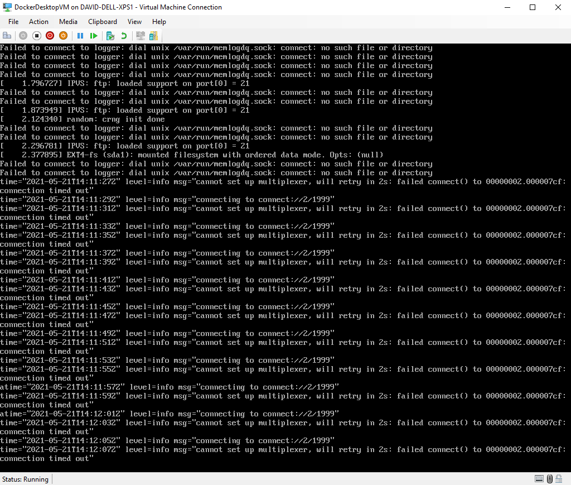Viewport: 571px width, 485px height.
Task: Open the session settings toolbar icon
Action: coord(153,35)
